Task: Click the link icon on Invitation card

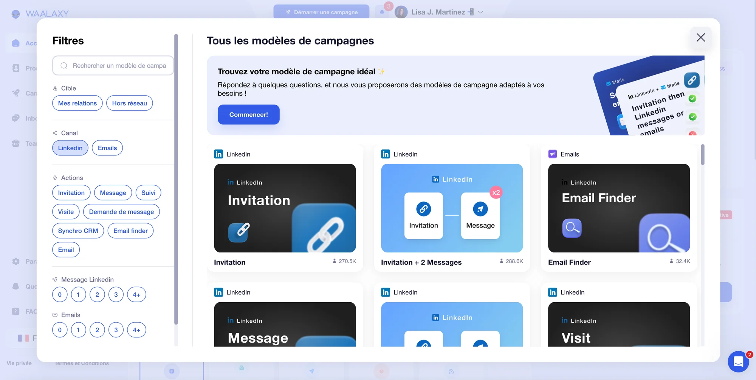Action: point(238,232)
